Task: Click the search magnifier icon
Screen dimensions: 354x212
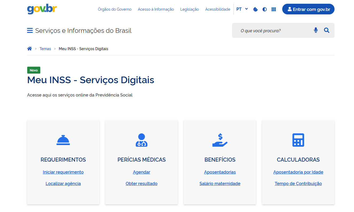Action: coord(327,30)
